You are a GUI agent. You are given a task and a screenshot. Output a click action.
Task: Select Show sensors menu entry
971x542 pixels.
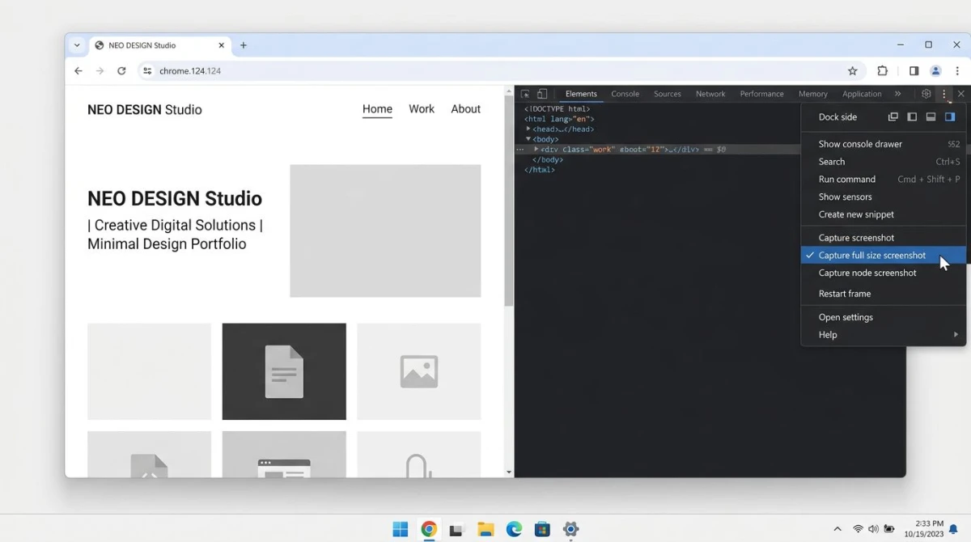pyautogui.click(x=884, y=197)
